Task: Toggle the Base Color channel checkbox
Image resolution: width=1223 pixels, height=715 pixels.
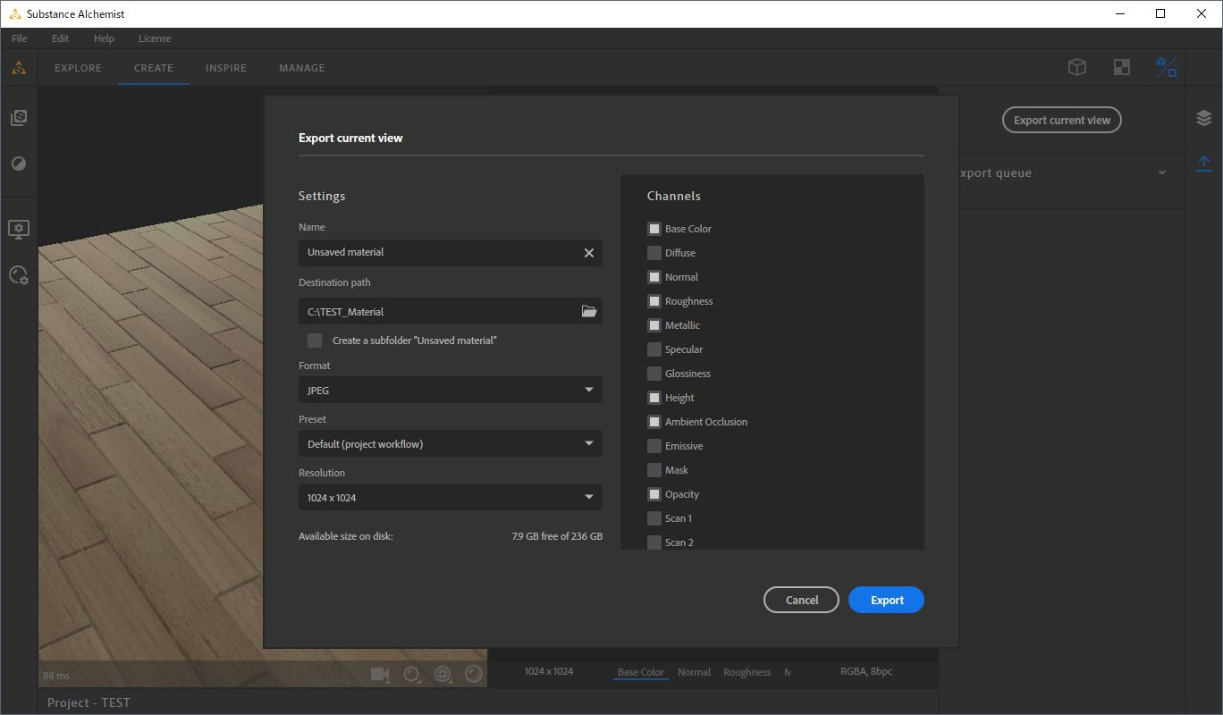Action: coord(654,229)
